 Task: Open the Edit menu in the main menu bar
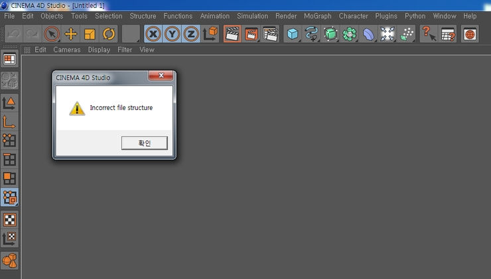click(28, 16)
